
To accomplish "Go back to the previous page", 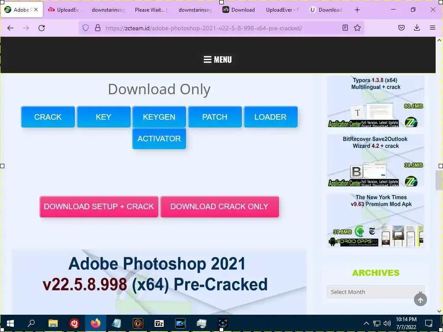I will (10, 28).
